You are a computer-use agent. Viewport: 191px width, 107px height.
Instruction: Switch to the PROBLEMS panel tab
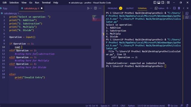[113, 8]
